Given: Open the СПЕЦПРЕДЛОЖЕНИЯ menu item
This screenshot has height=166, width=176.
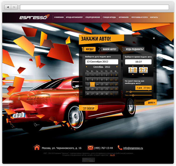Looking at the screenshot, I should tap(93, 17).
